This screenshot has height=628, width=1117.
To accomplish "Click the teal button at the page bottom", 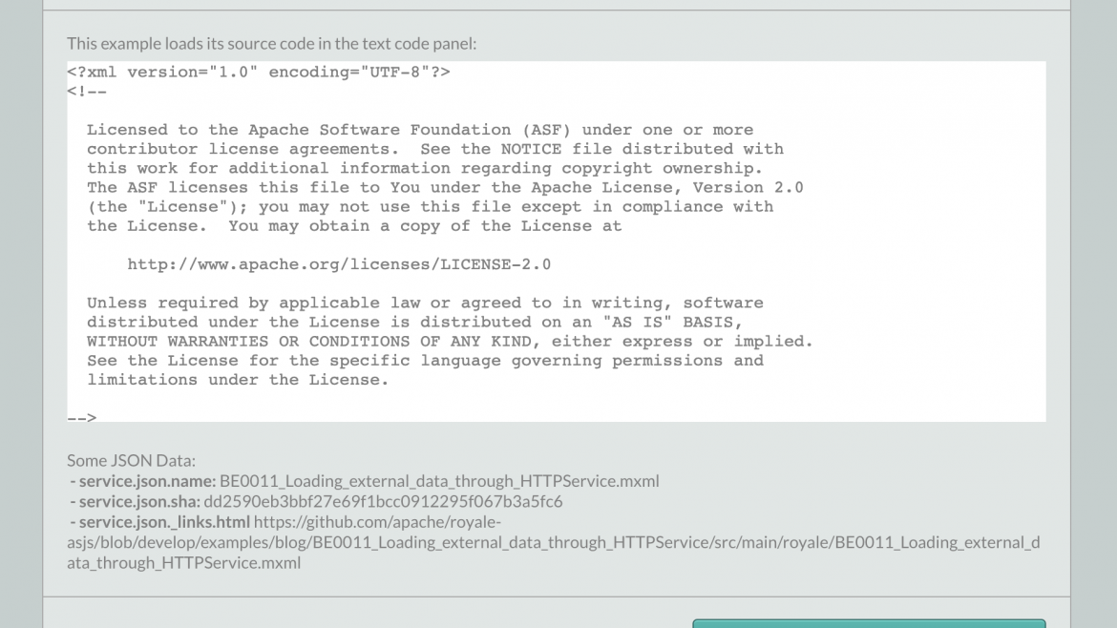I will click(868, 623).
